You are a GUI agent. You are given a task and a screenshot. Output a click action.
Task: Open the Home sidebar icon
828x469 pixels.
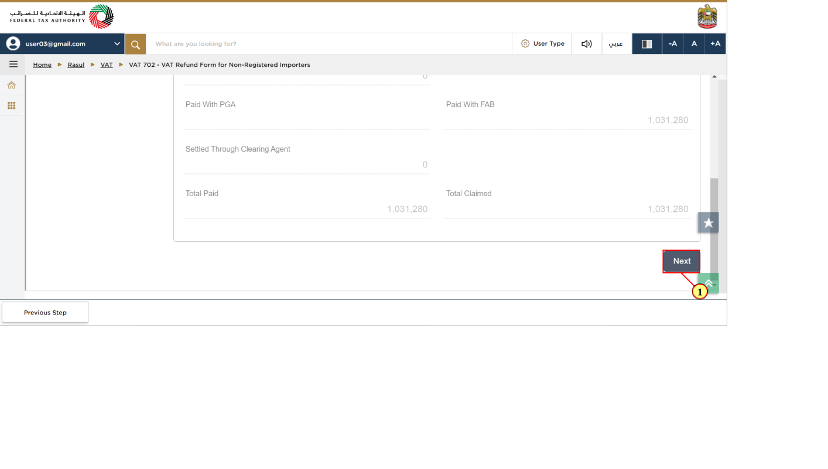point(11,85)
